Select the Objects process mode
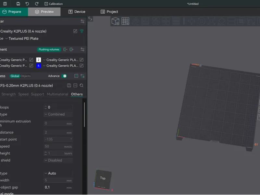The width and height of the screenshot is (260, 195). pos(26,76)
